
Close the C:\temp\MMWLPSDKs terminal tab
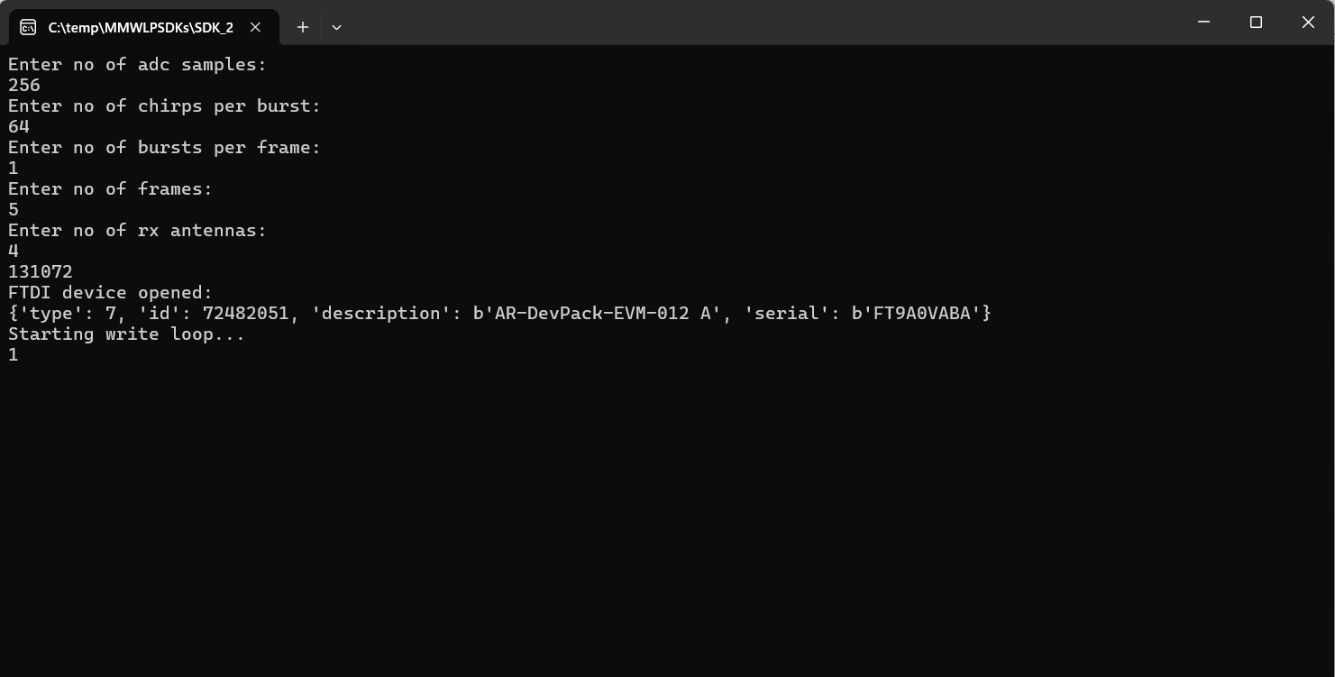click(x=255, y=27)
